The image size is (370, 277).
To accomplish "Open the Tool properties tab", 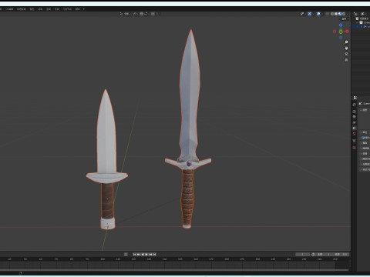I will [354, 105].
